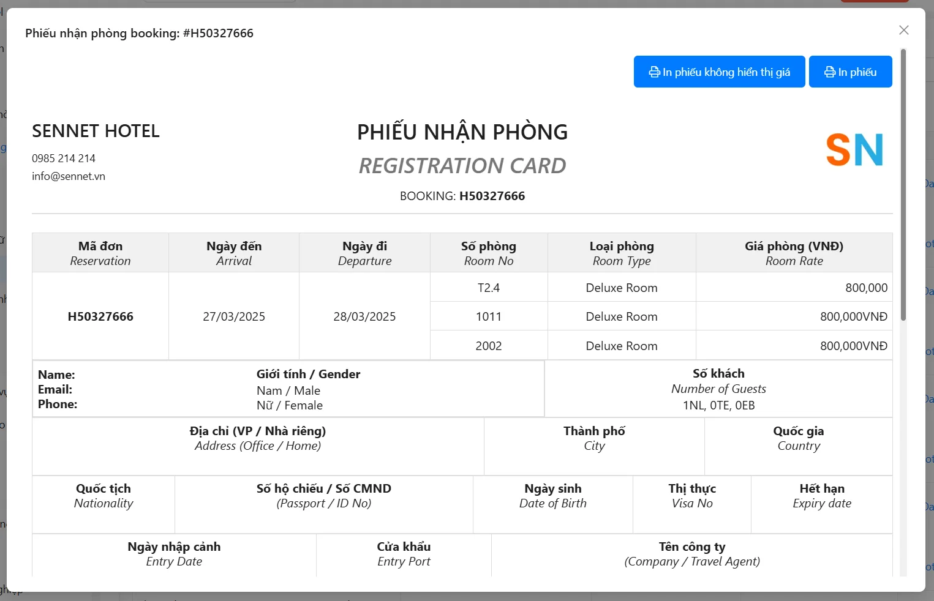This screenshot has height=601, width=934.
Task: Click room number 1011 in table
Action: [488, 316]
